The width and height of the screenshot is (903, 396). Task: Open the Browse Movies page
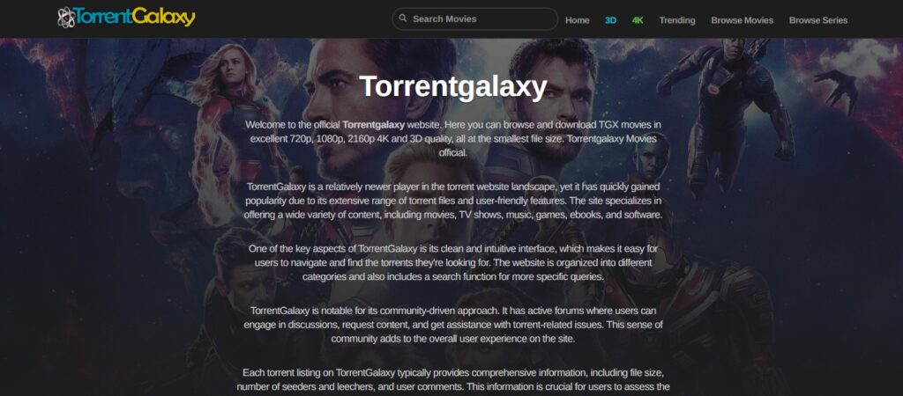pos(742,20)
